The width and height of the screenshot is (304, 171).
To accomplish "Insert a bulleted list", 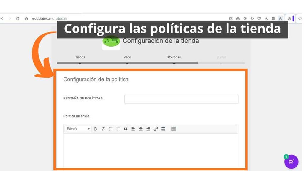I will pos(110,129).
